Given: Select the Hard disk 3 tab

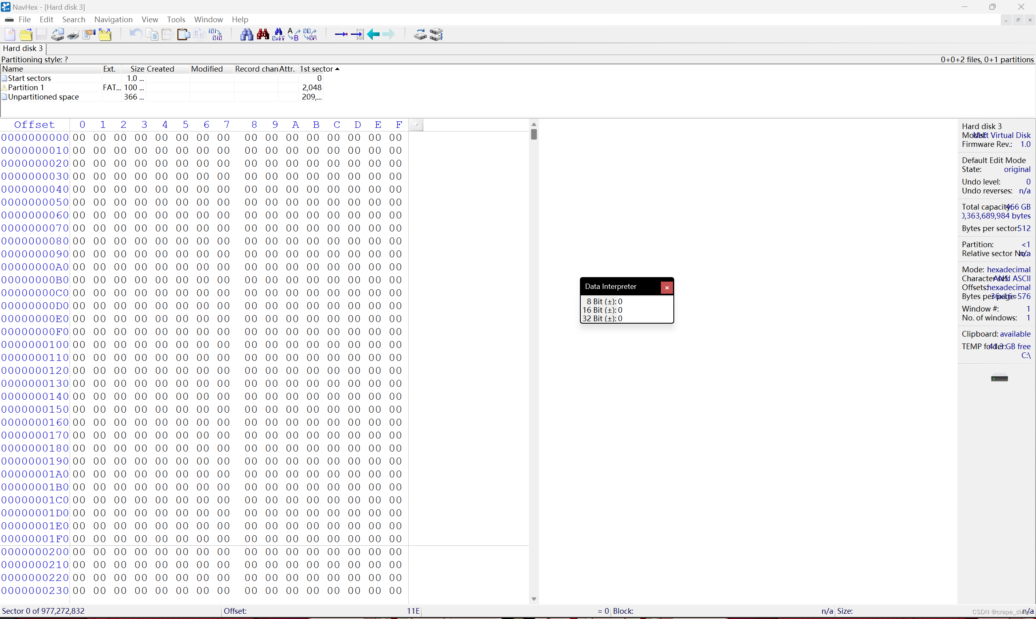Looking at the screenshot, I should pyautogui.click(x=23, y=49).
